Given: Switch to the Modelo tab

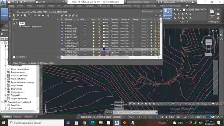Looking at the screenshot, I should [x=7, y=116].
